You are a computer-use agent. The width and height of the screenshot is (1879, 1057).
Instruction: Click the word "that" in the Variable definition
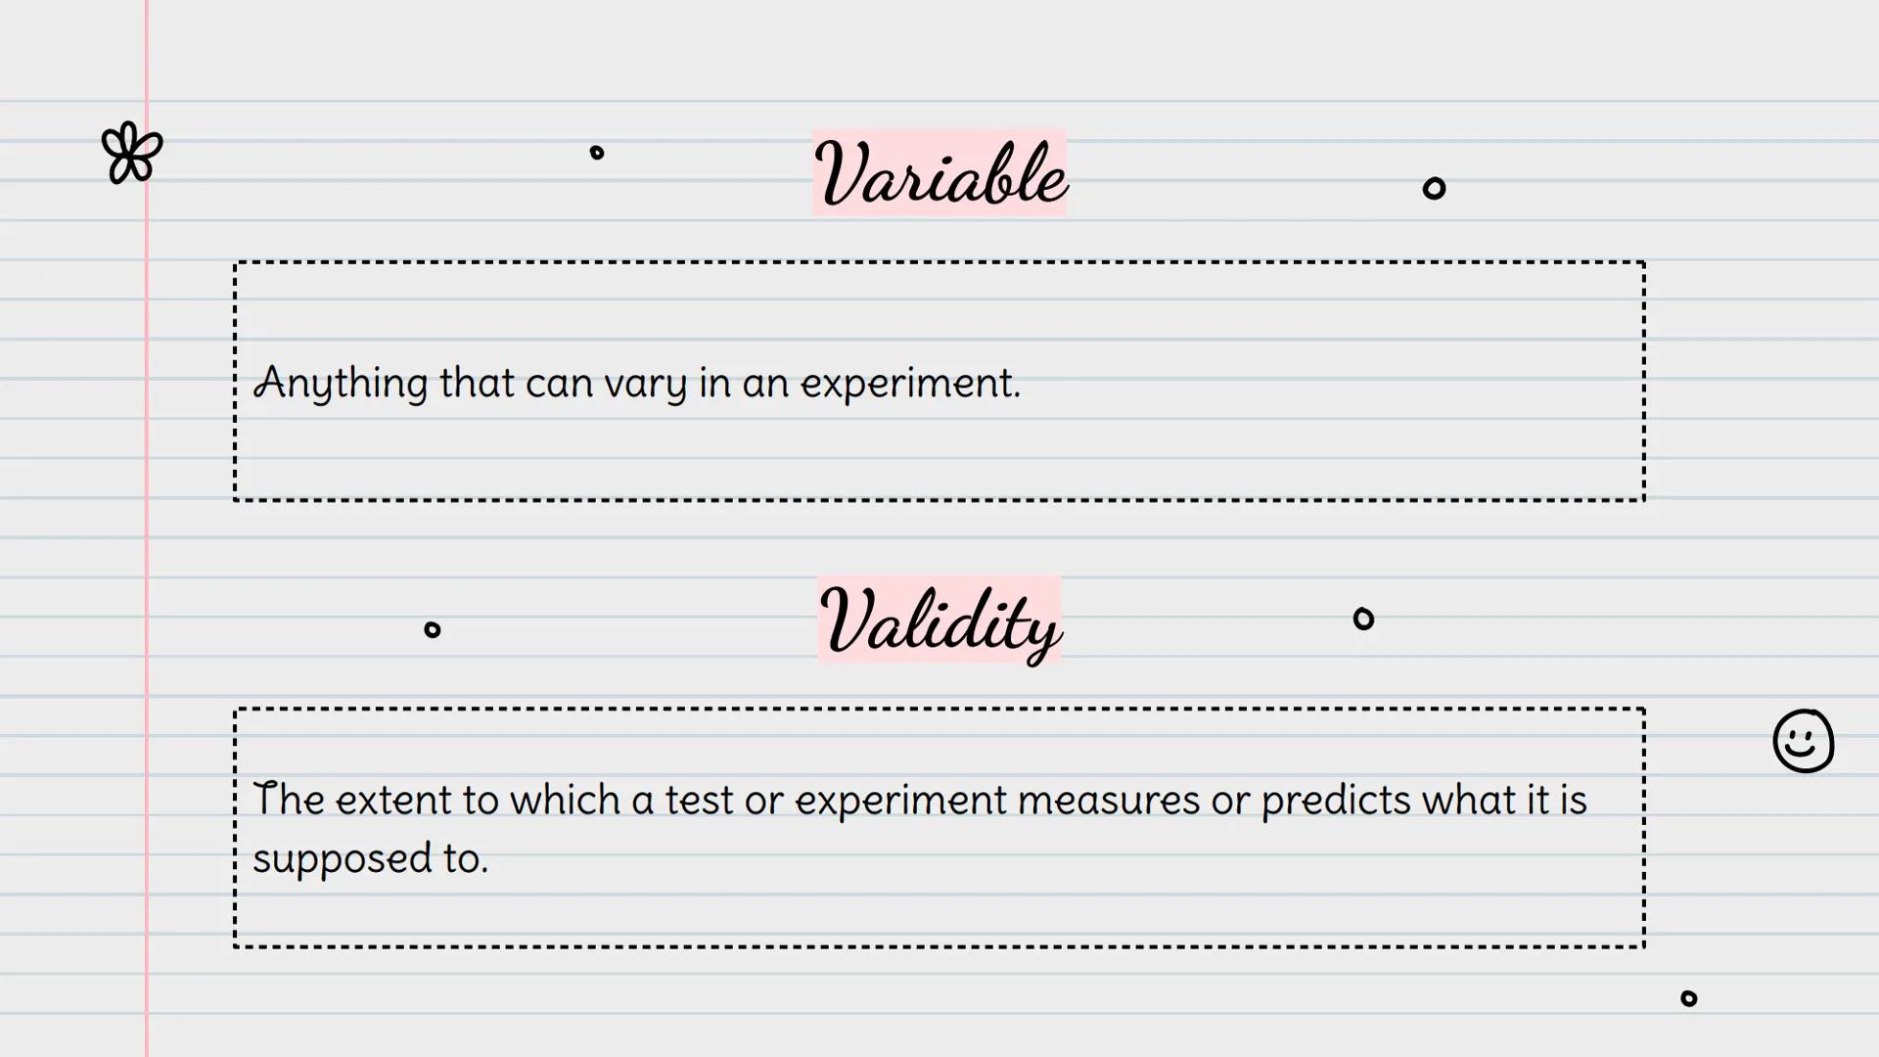pos(477,383)
